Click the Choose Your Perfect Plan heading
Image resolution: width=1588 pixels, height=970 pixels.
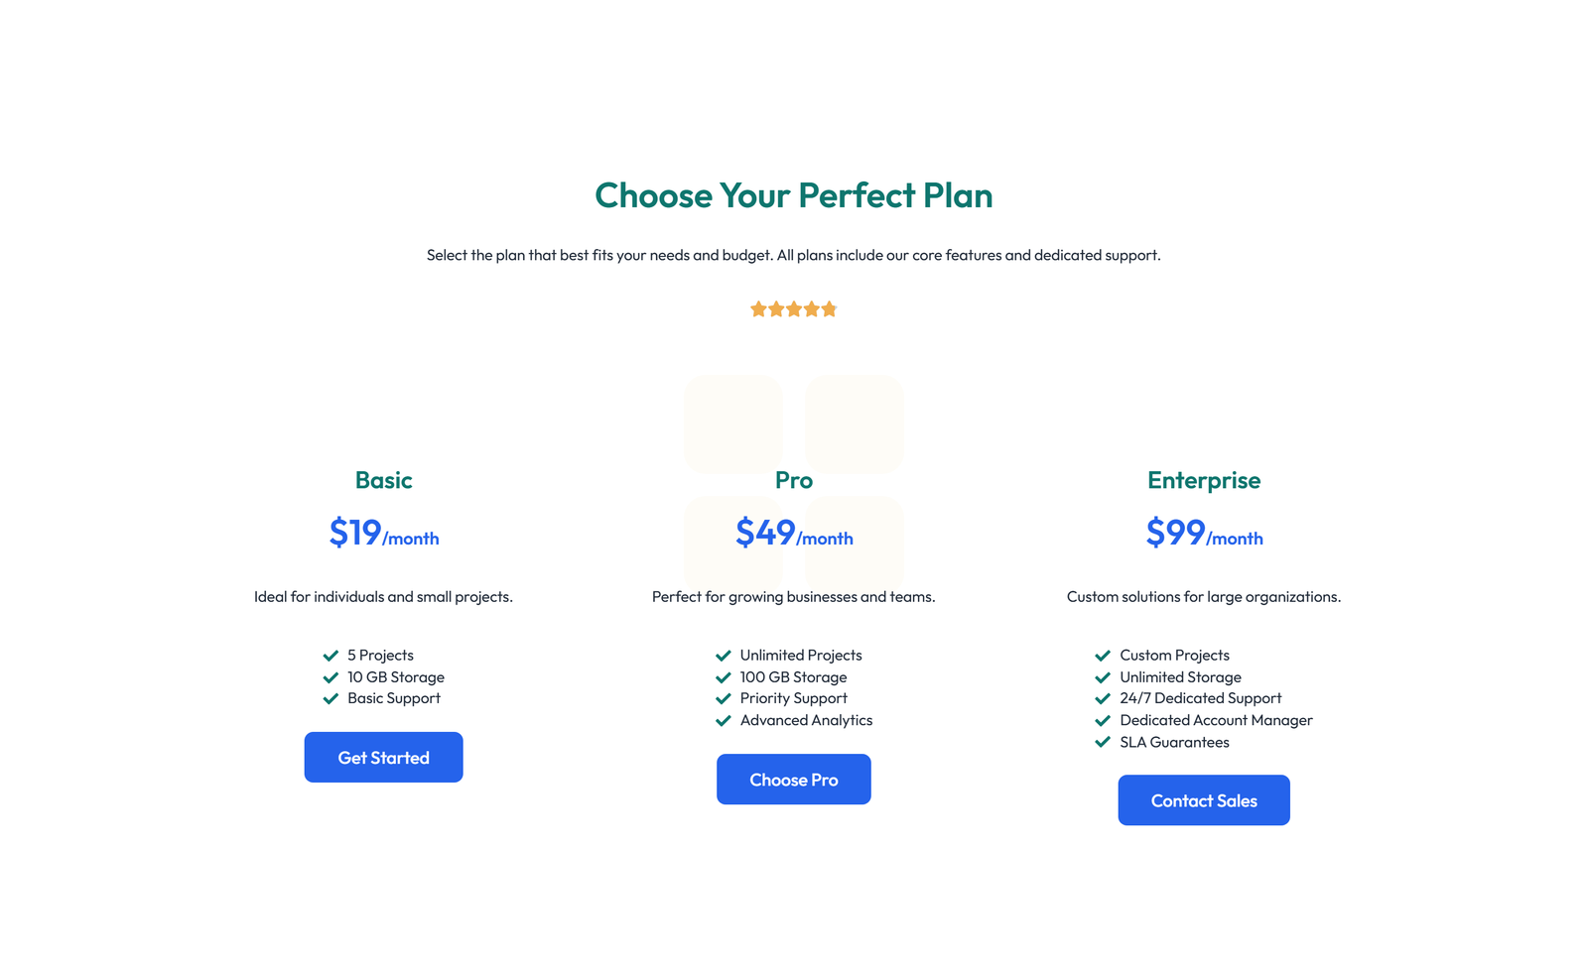pyautogui.click(x=793, y=195)
